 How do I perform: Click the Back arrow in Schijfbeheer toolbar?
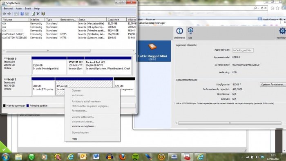[4, 13]
